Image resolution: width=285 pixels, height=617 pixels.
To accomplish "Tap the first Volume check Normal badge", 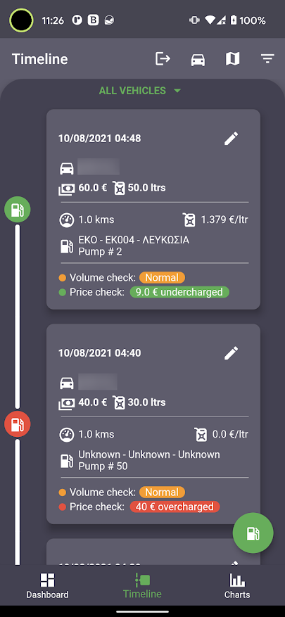I will click(162, 278).
